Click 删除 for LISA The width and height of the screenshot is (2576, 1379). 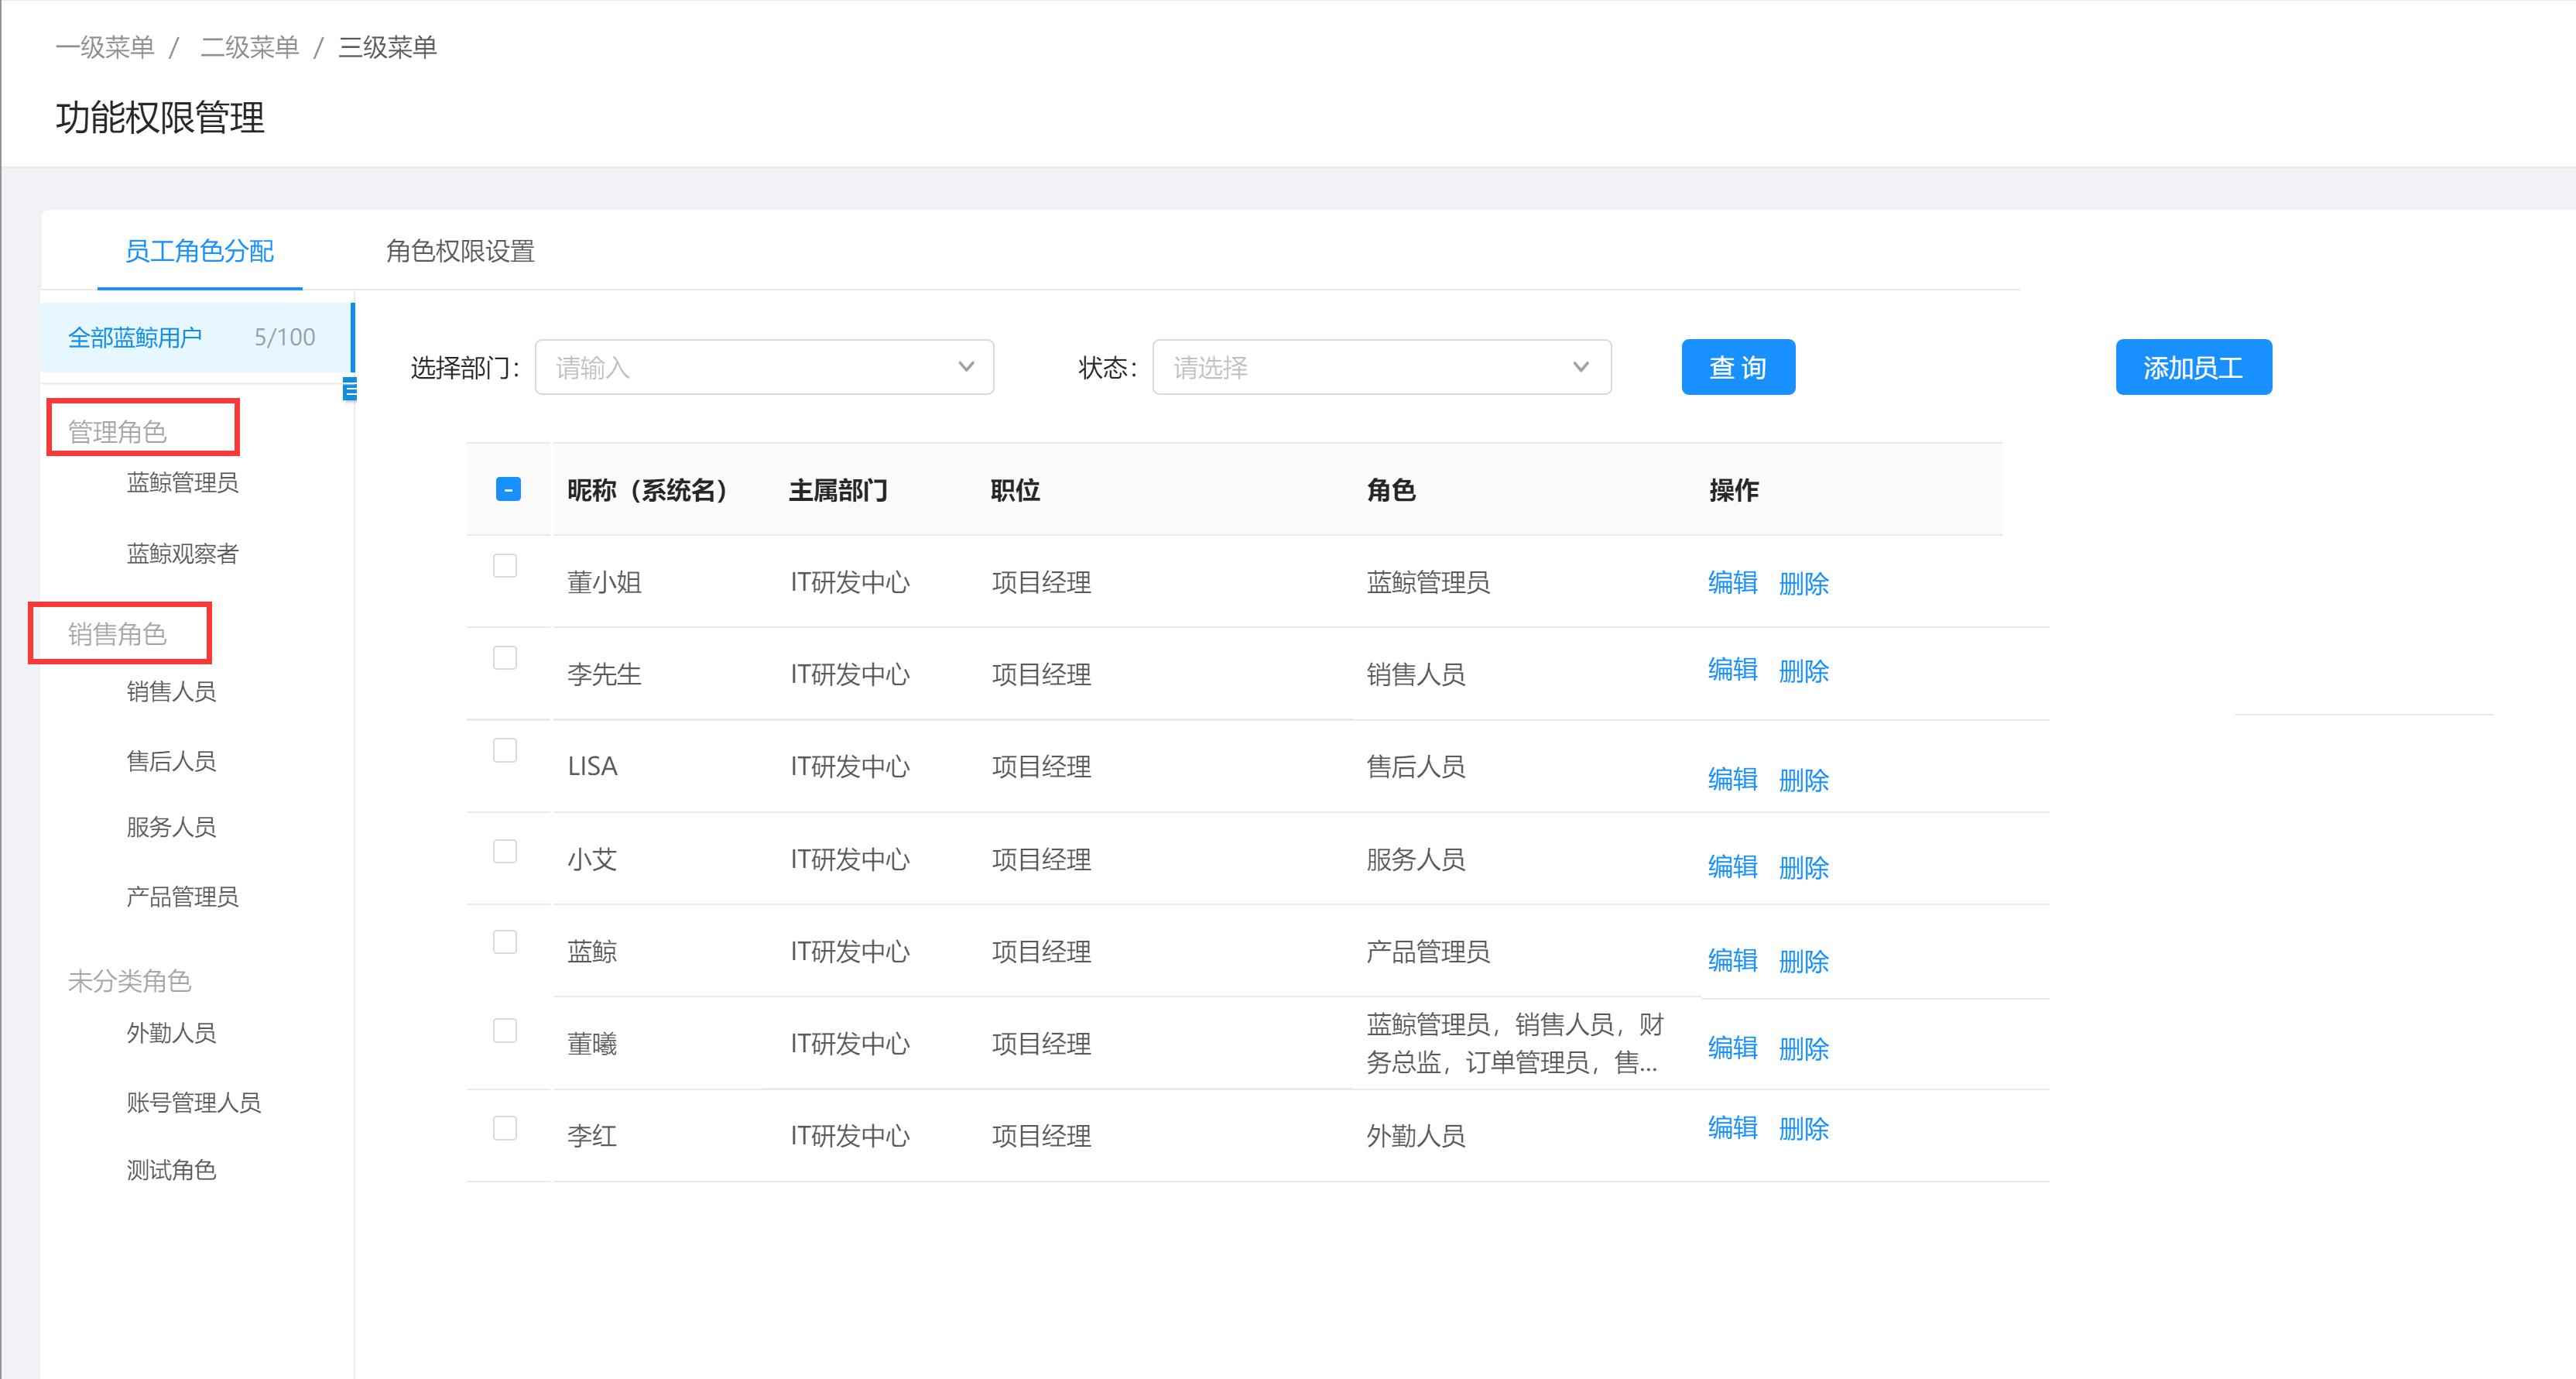pos(1804,780)
